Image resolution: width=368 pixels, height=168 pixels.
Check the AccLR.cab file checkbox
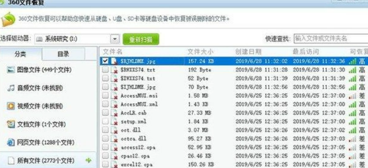[105, 113]
